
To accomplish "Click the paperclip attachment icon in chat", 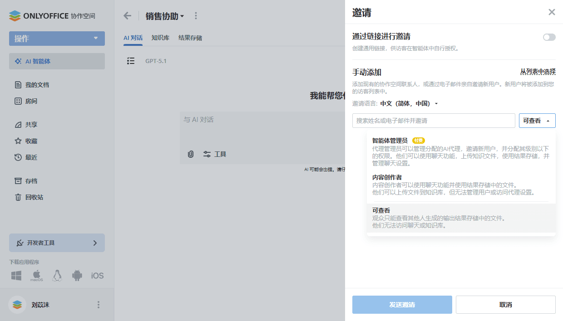I will [x=190, y=154].
